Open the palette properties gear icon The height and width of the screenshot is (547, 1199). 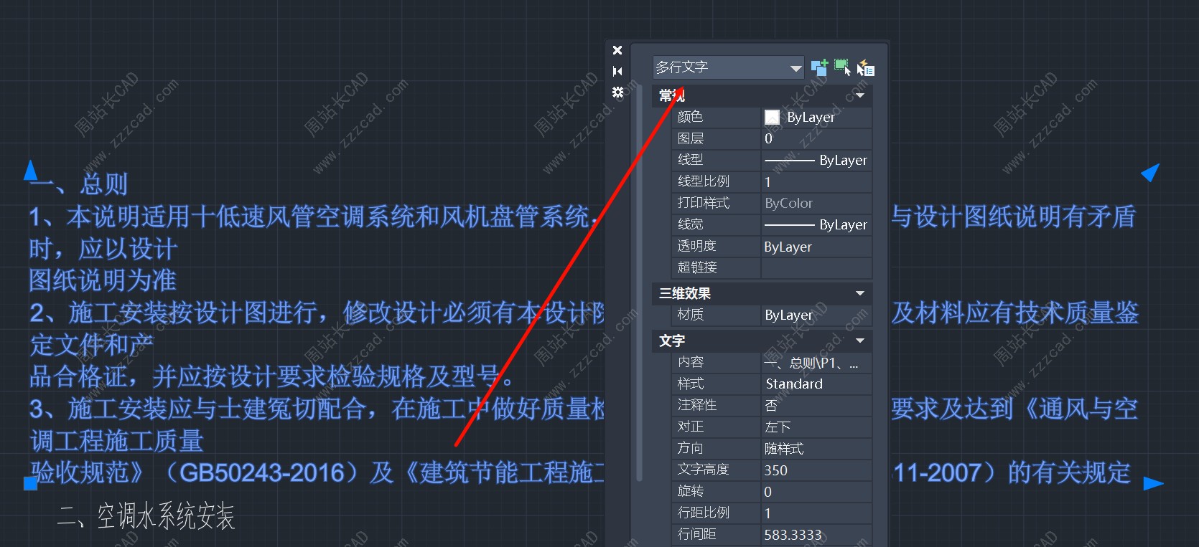[617, 92]
